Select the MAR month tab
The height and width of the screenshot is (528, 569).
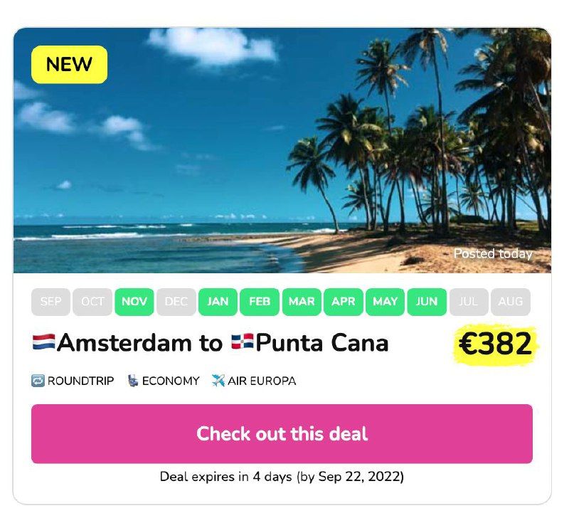pyautogui.click(x=302, y=302)
